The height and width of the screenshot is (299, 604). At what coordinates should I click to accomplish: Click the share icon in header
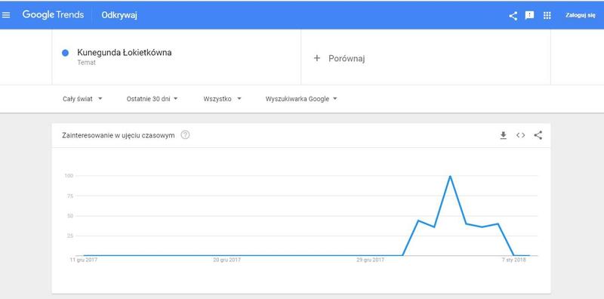point(513,16)
